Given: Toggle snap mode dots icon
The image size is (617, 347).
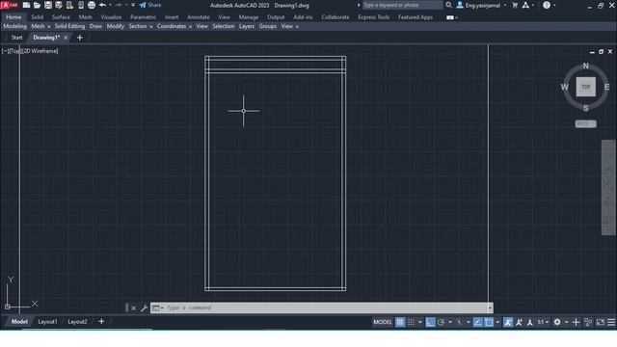Looking at the screenshot, I should (411, 322).
